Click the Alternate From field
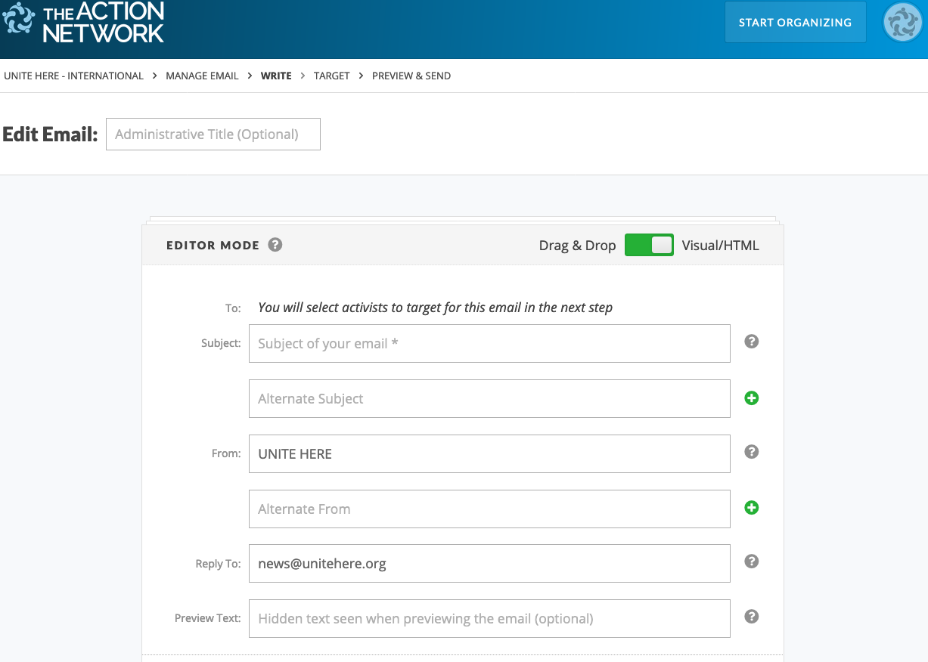Viewport: 928px width, 662px height. [x=489, y=509]
